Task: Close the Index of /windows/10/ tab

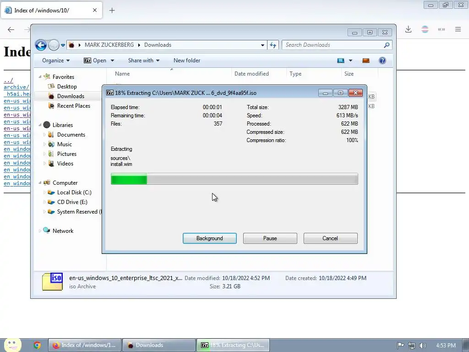Action: pos(94,10)
